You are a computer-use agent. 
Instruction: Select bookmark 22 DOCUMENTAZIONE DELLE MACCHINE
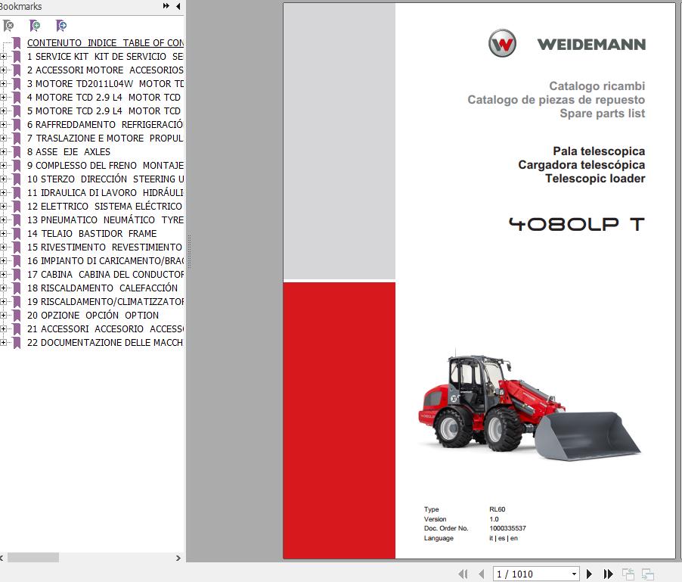105,343
